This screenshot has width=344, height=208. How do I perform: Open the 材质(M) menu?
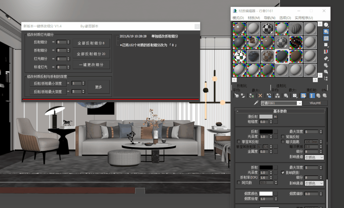point(254,18)
